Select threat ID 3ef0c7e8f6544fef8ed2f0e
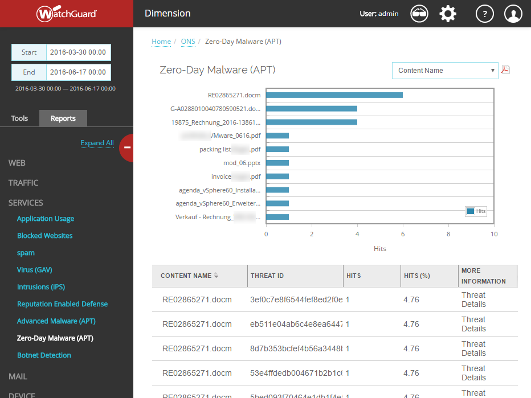 pos(296,300)
